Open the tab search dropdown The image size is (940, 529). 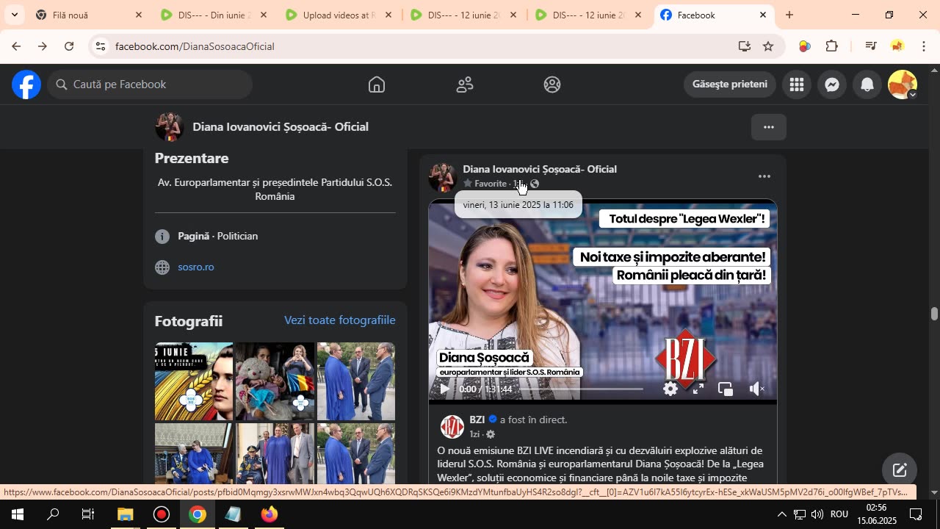14,15
